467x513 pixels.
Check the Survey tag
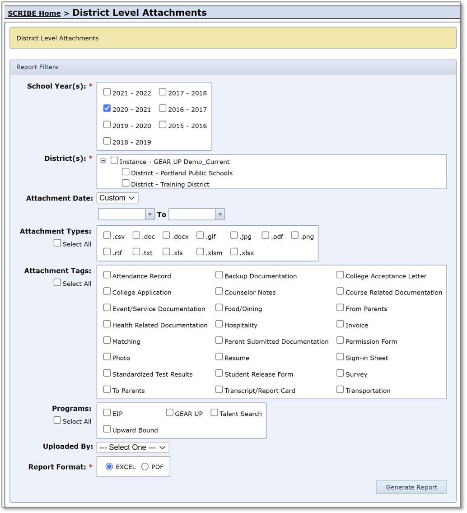tap(341, 373)
